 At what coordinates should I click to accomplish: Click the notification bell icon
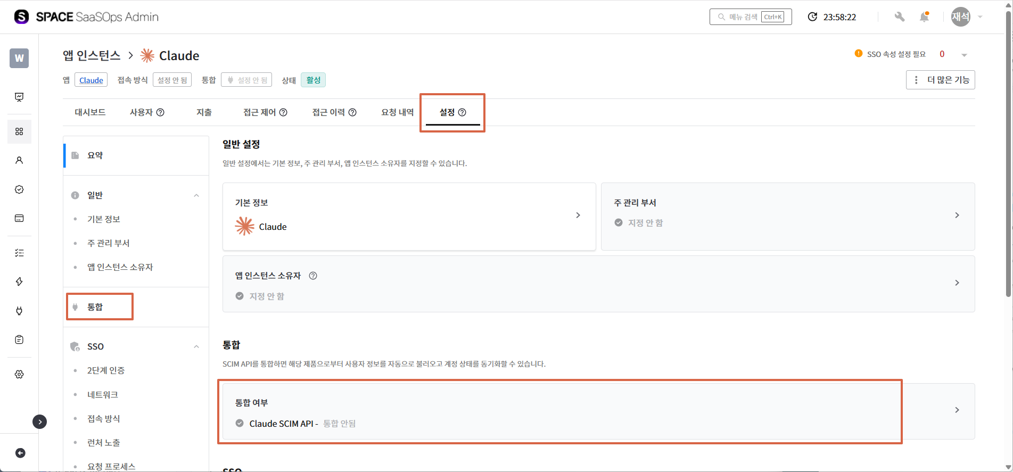point(924,17)
